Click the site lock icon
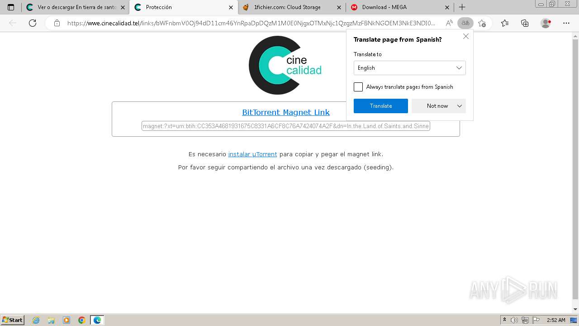Image resolution: width=579 pixels, height=326 pixels. [57, 23]
